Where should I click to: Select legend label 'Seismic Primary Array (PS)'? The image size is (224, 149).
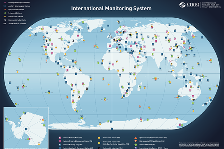pos(72,138)
